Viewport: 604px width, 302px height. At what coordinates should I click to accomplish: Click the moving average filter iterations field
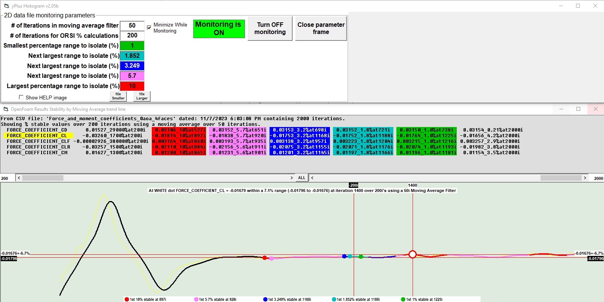coord(132,26)
